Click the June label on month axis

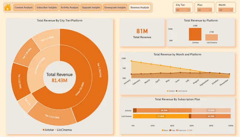click(177, 81)
